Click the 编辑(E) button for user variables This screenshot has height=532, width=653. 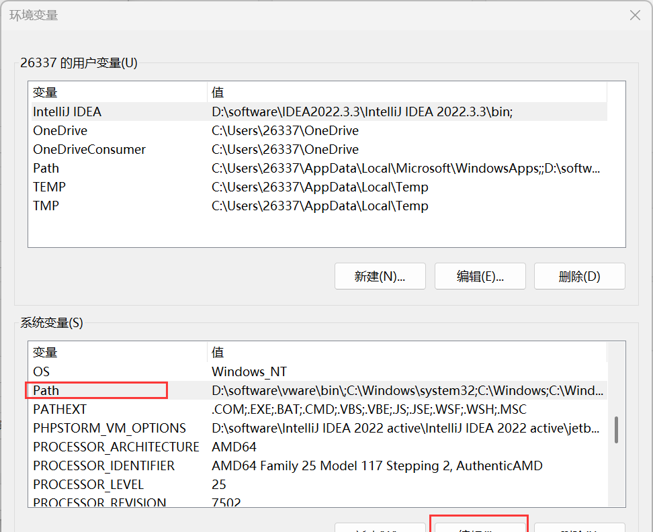point(480,276)
